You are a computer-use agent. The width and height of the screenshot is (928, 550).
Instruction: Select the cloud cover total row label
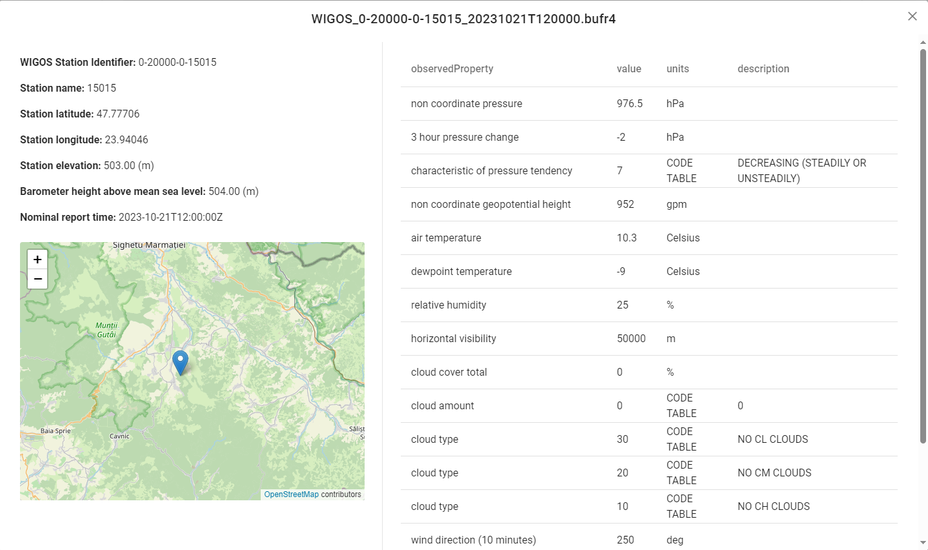[x=449, y=372]
